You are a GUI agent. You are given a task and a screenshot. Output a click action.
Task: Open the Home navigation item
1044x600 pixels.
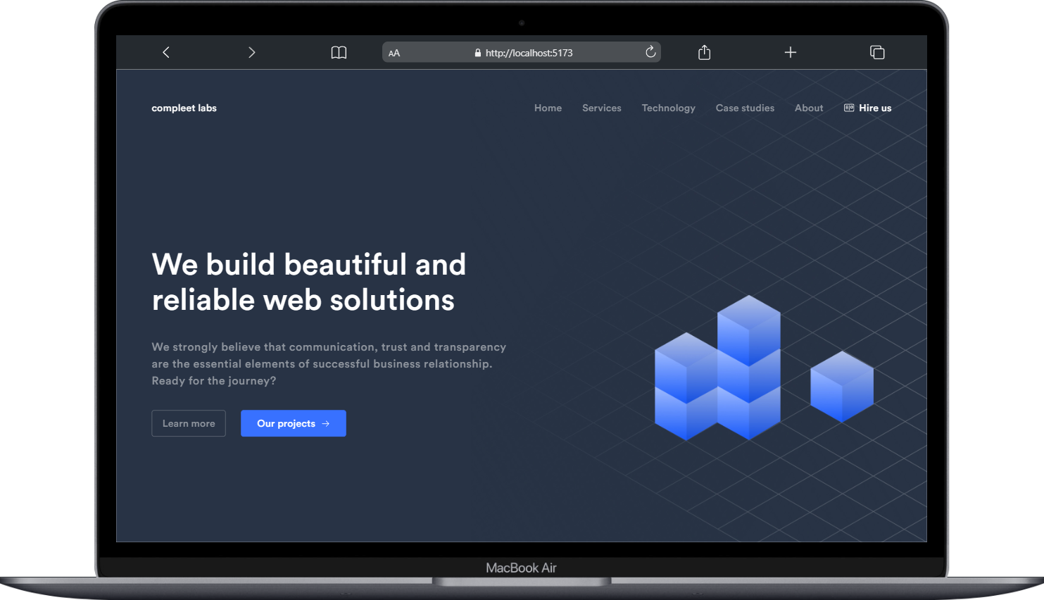tap(548, 108)
